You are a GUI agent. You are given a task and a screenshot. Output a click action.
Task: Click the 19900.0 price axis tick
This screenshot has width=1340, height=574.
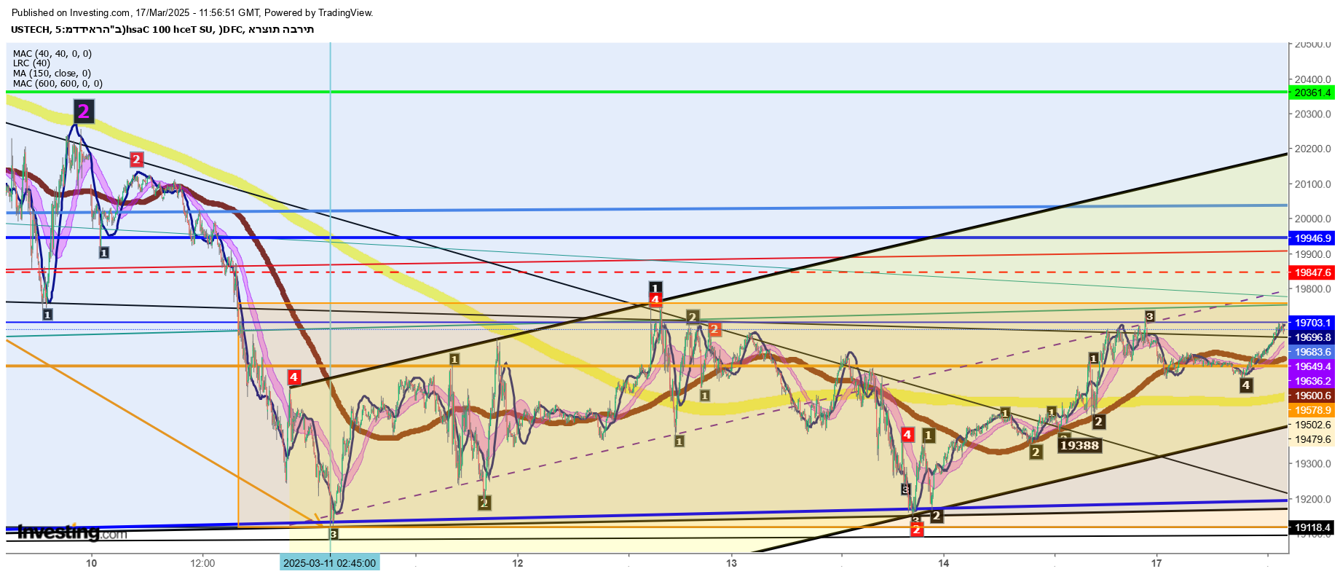[1312, 254]
